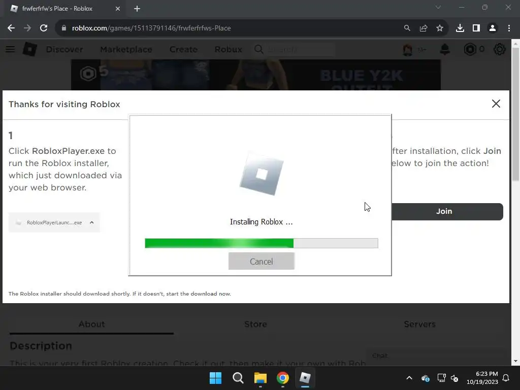
Task: Open the Marketplace menu item
Action: pos(126,49)
